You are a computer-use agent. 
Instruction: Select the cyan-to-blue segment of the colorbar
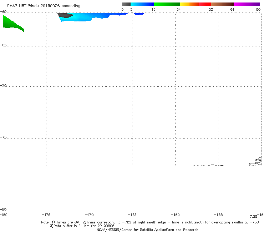[142, 4]
